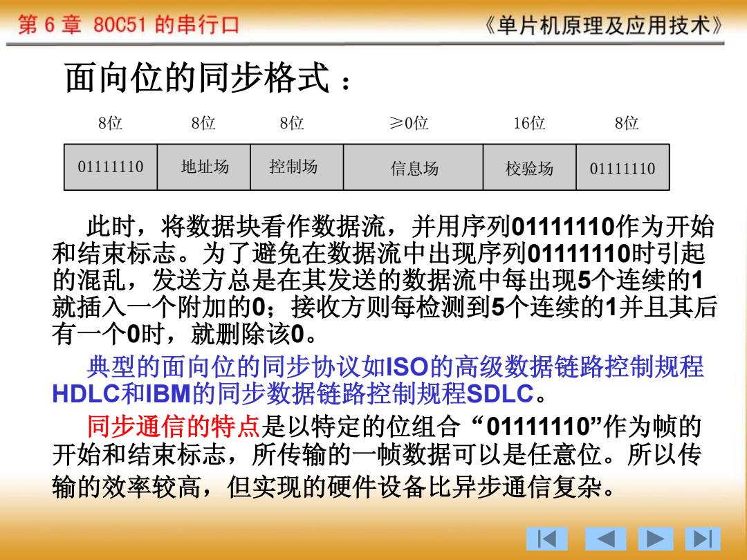Click the first 01111110 start flag cell
The height and width of the screenshot is (560, 747).
pyautogui.click(x=111, y=167)
